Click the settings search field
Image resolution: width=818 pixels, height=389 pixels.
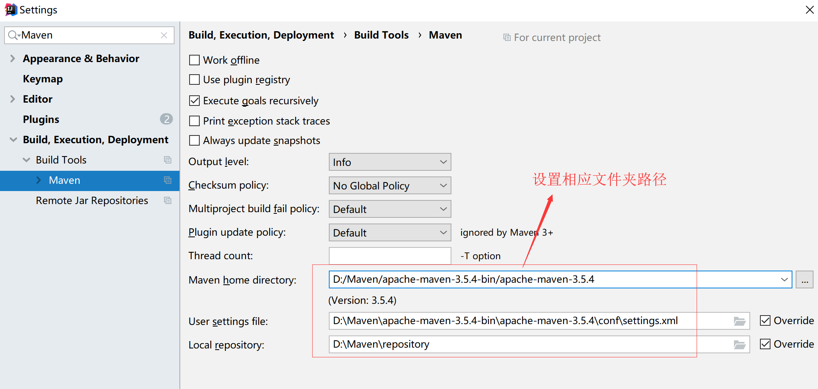[x=89, y=35]
